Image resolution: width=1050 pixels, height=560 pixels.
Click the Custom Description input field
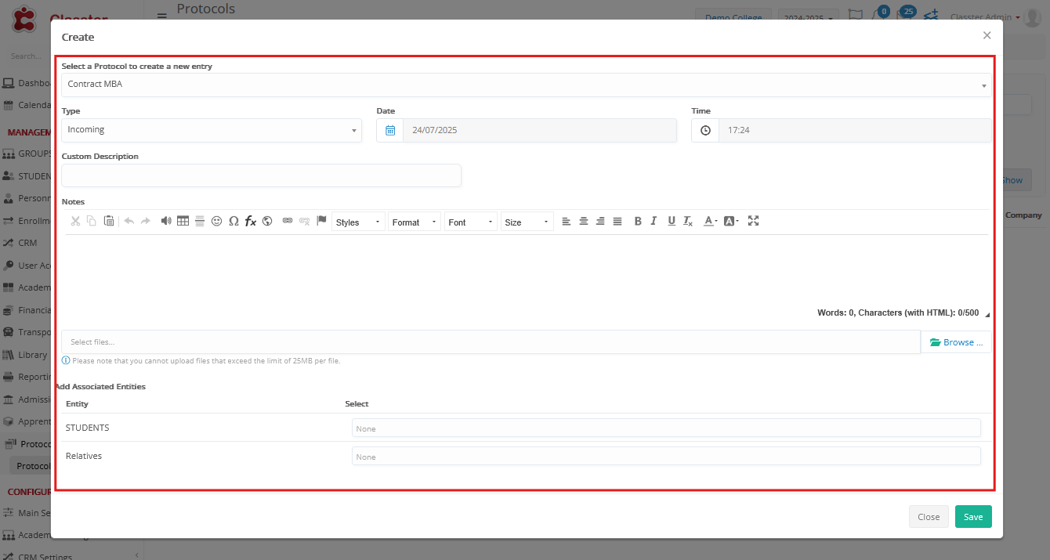click(x=261, y=175)
